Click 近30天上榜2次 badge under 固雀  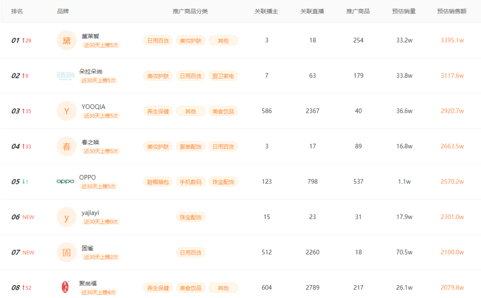[x=101, y=257]
